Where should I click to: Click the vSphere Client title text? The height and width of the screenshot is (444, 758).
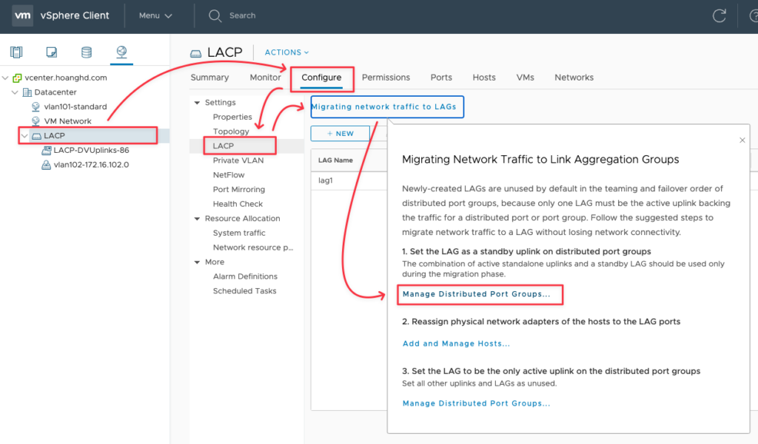[x=75, y=16]
